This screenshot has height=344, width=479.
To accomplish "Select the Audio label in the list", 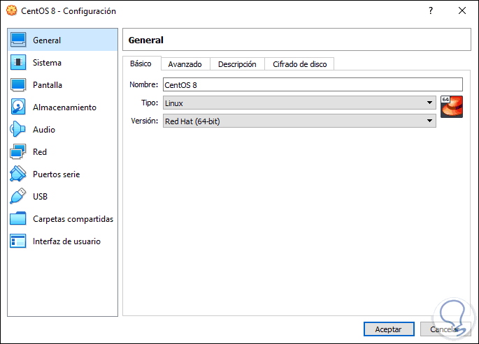I will coord(44,130).
